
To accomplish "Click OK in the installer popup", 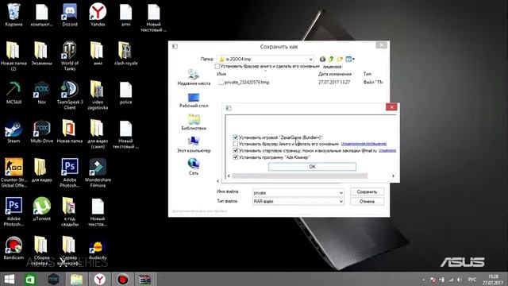I will 312,166.
